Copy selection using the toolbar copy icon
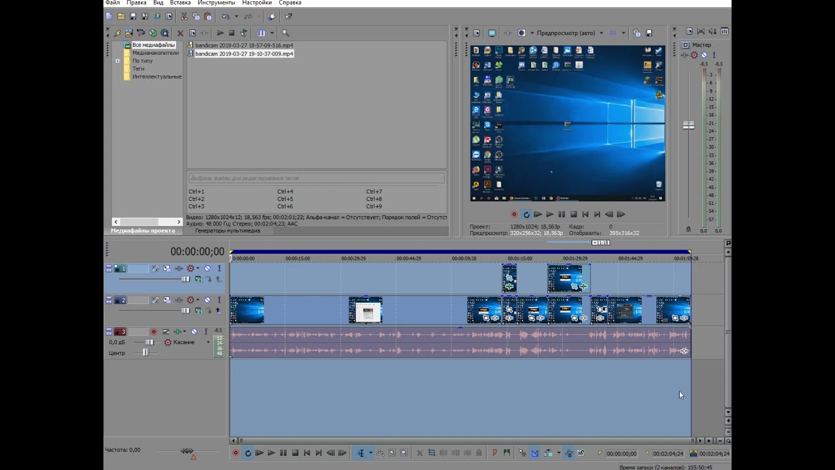835x470 pixels. pos(196,16)
